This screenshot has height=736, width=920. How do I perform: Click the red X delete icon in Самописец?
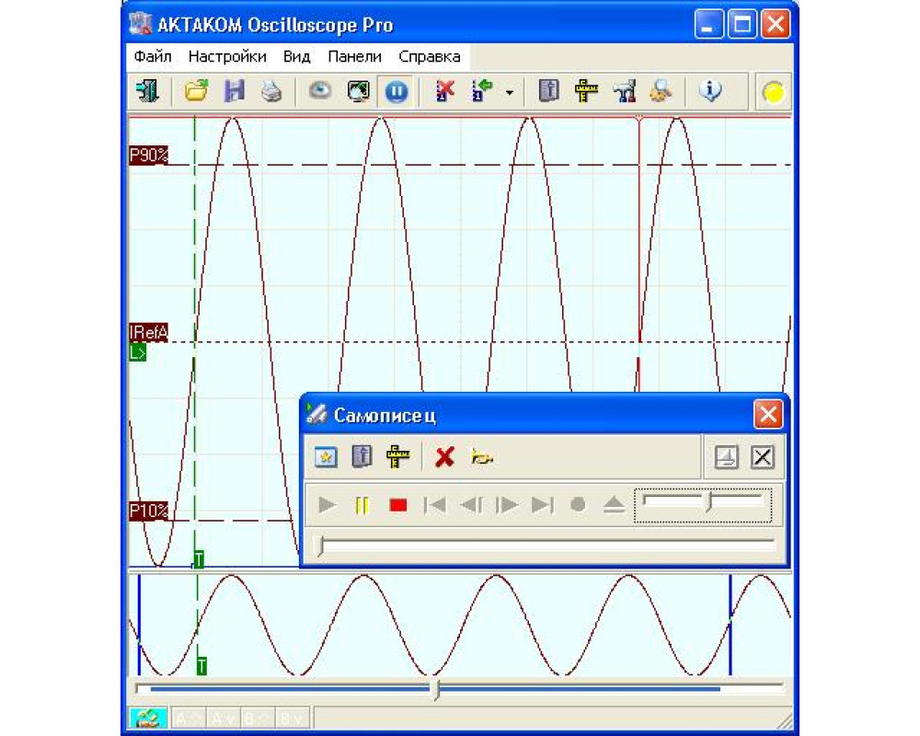pos(444,457)
